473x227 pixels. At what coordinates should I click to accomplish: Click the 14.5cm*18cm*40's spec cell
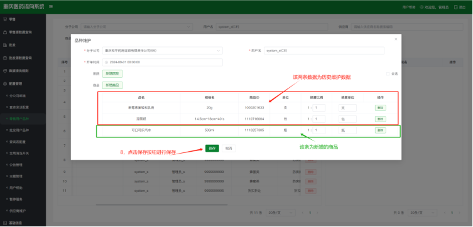click(209, 119)
